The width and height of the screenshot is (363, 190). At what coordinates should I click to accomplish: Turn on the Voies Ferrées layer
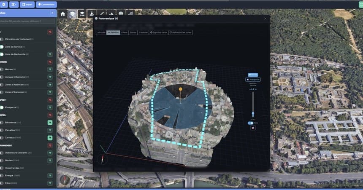click(1, 168)
